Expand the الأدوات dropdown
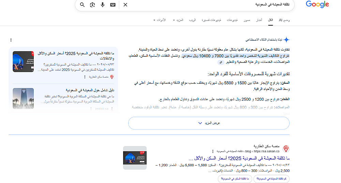The height and width of the screenshot is (183, 341). pos(160,20)
